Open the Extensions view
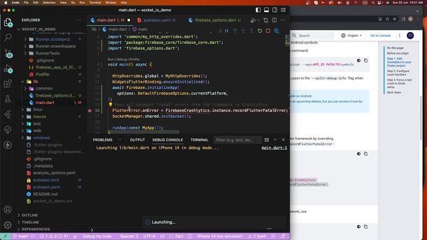This screenshot has height=240, width=427. coord(7,83)
